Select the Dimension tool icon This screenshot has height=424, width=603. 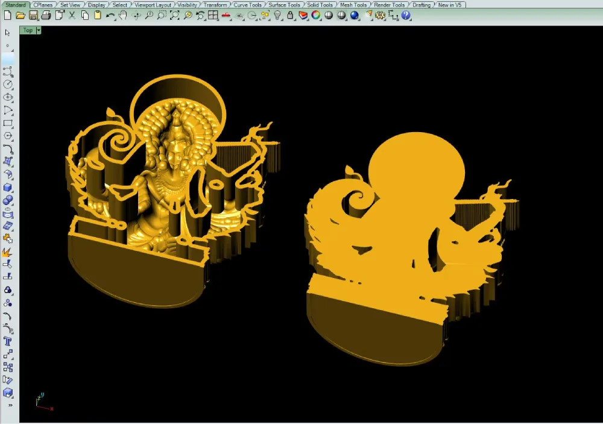point(393,16)
